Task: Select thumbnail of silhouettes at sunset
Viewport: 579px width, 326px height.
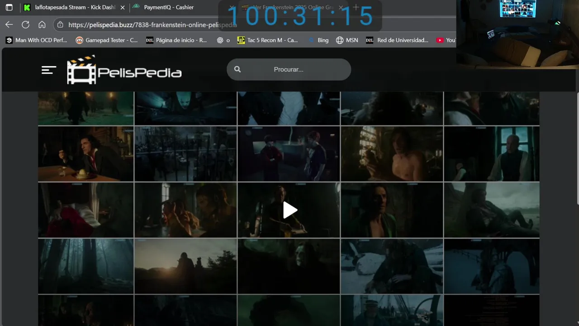Action: (x=185, y=266)
